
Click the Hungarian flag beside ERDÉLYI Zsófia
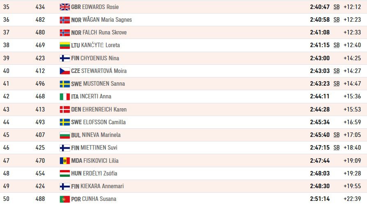(x=65, y=173)
